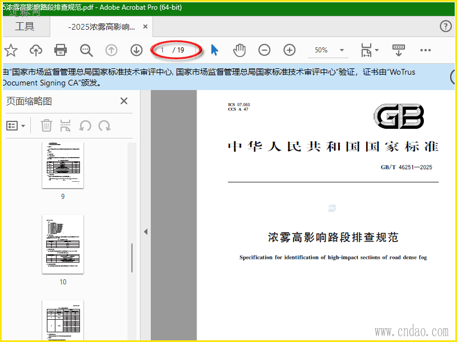Open the fit page width tool
Viewport: 457px width, 342px height.
[x=366, y=50]
